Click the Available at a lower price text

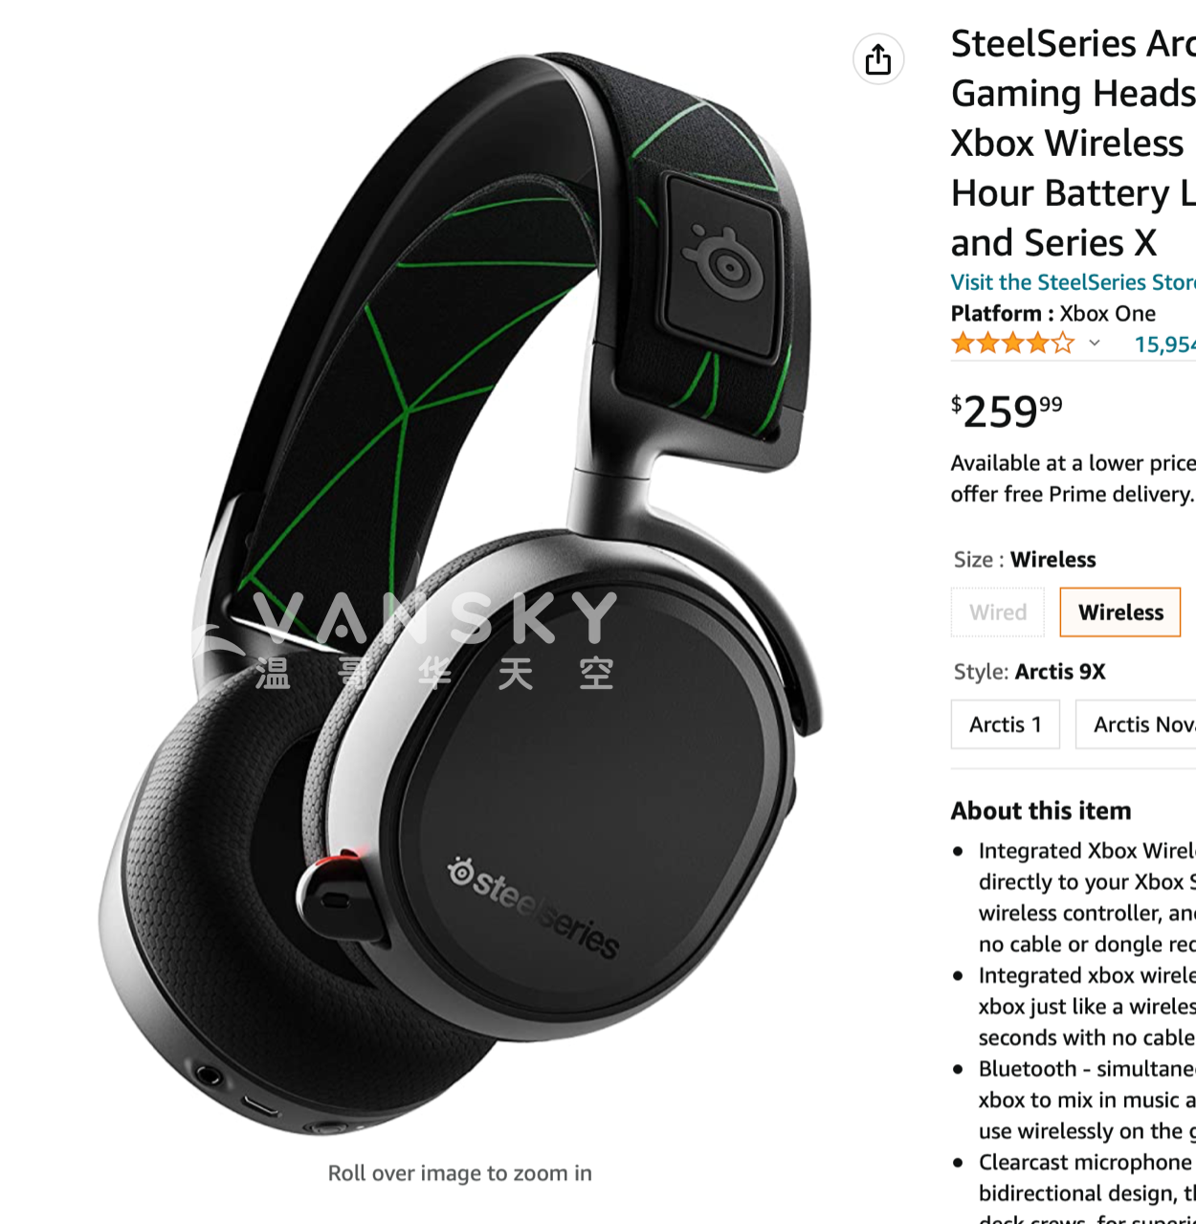1073,478
